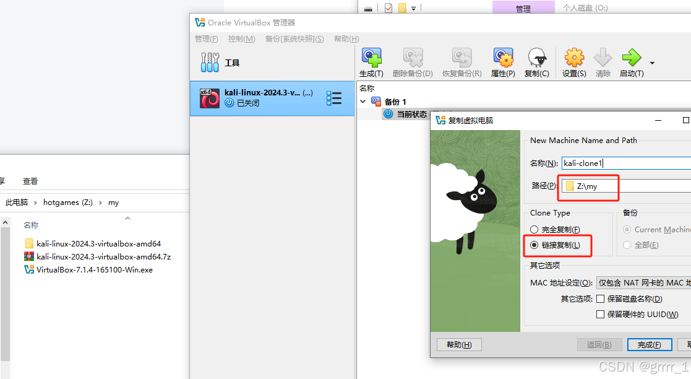The image size is (691, 379).
Task: Open the kali-linux-2024.3-virtualbox-amd64 folder in Explorer
Action: coord(93,243)
